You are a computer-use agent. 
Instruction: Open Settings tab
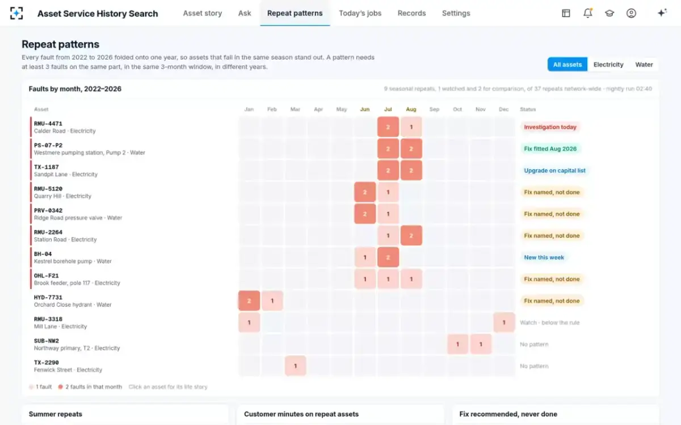tap(456, 13)
